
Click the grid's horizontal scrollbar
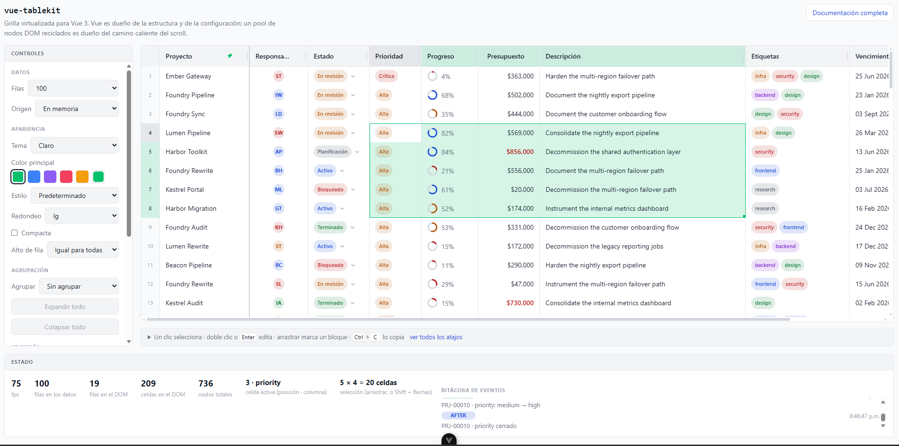click(x=468, y=319)
